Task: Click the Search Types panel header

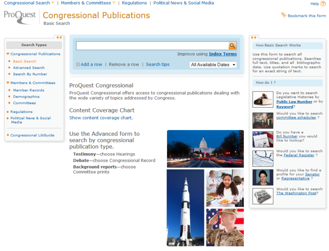Action: coord(34,45)
